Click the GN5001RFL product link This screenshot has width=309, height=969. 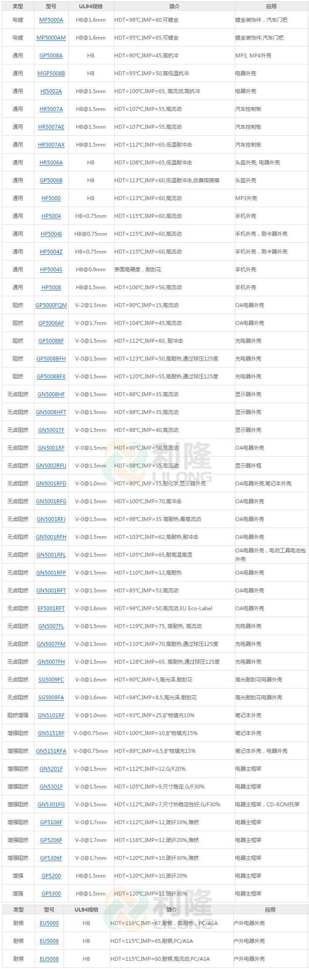[51, 555]
